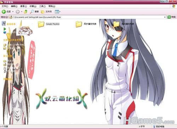Open the Search (搜索) magnifier tool
Image resolution: width=177 pixels, height=129 pixels.
pos(34,11)
